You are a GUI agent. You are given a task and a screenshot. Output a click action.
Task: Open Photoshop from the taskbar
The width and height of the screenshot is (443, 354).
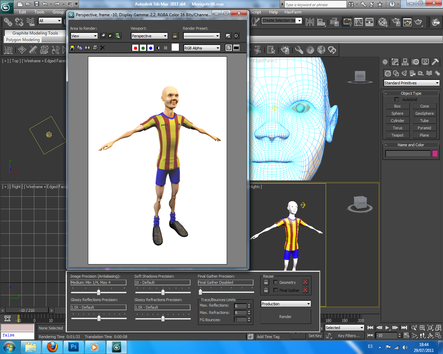click(x=74, y=347)
